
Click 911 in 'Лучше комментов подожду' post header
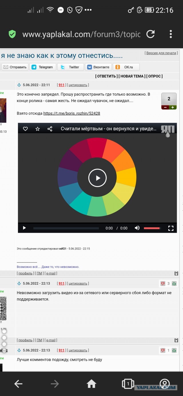(61, 350)
